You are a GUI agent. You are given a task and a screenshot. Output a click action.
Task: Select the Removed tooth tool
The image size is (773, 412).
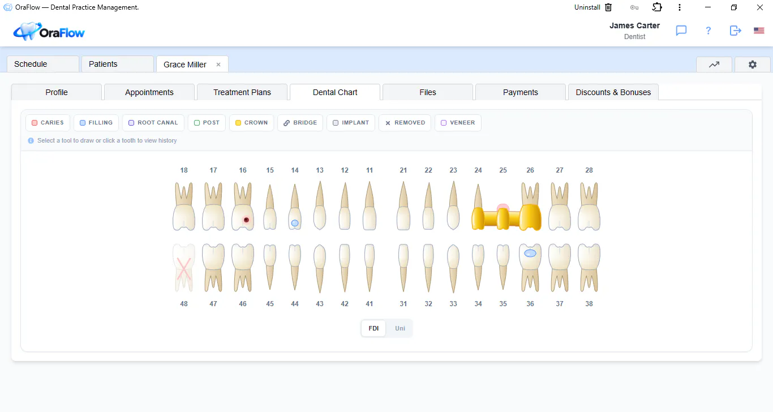405,123
